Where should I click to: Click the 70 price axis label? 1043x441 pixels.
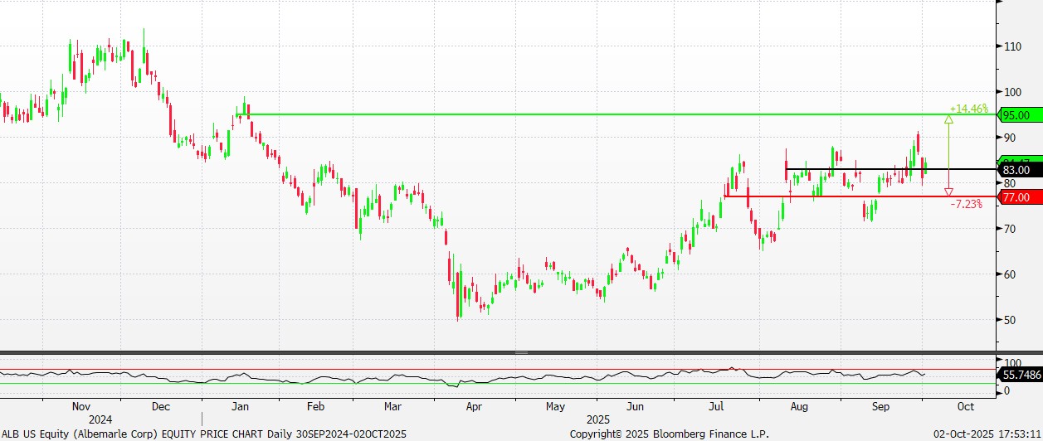click(x=1009, y=229)
